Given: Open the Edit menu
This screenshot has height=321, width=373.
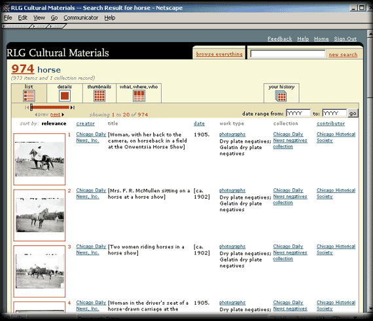Looking at the screenshot, I should point(23,18).
